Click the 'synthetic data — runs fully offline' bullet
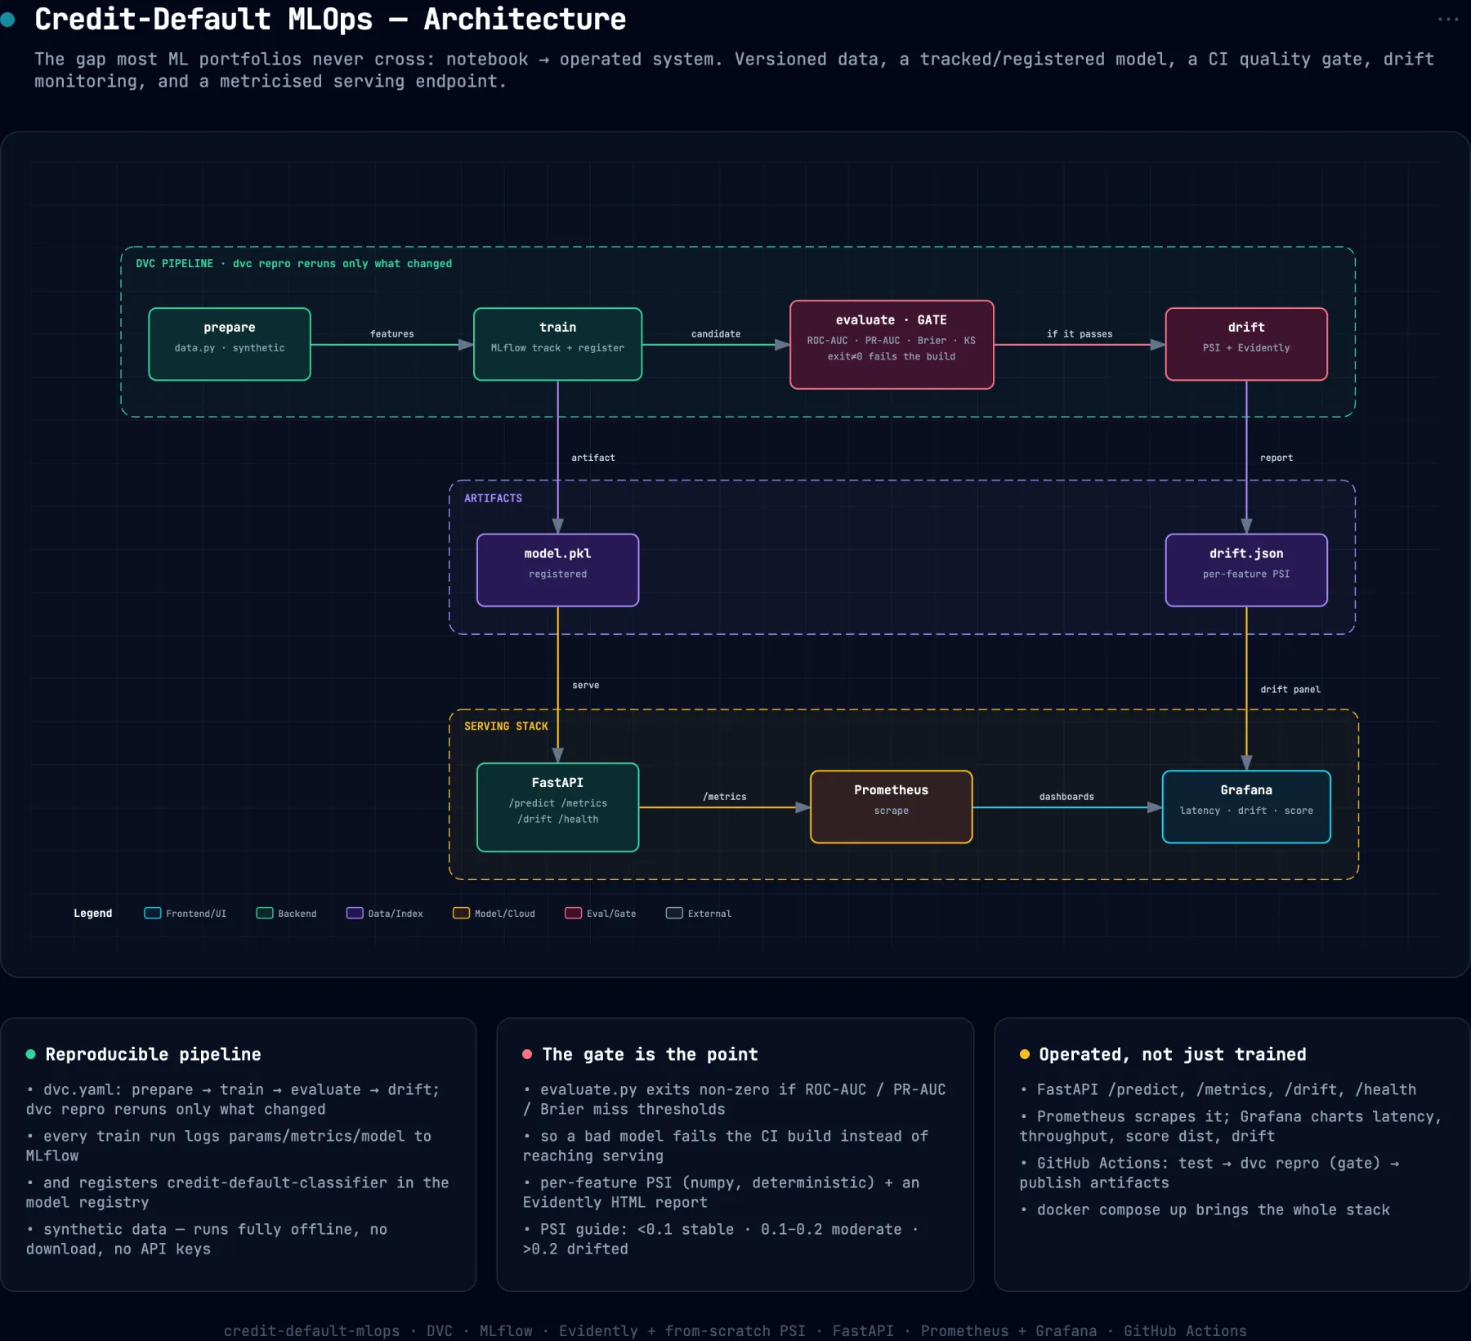 tap(207, 1239)
